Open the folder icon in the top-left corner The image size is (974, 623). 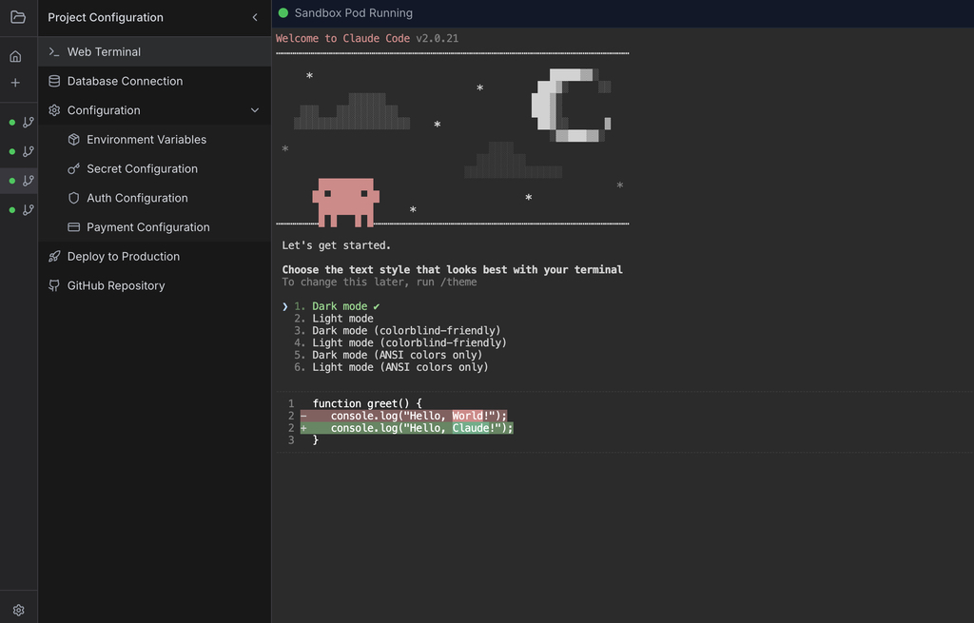pos(18,17)
